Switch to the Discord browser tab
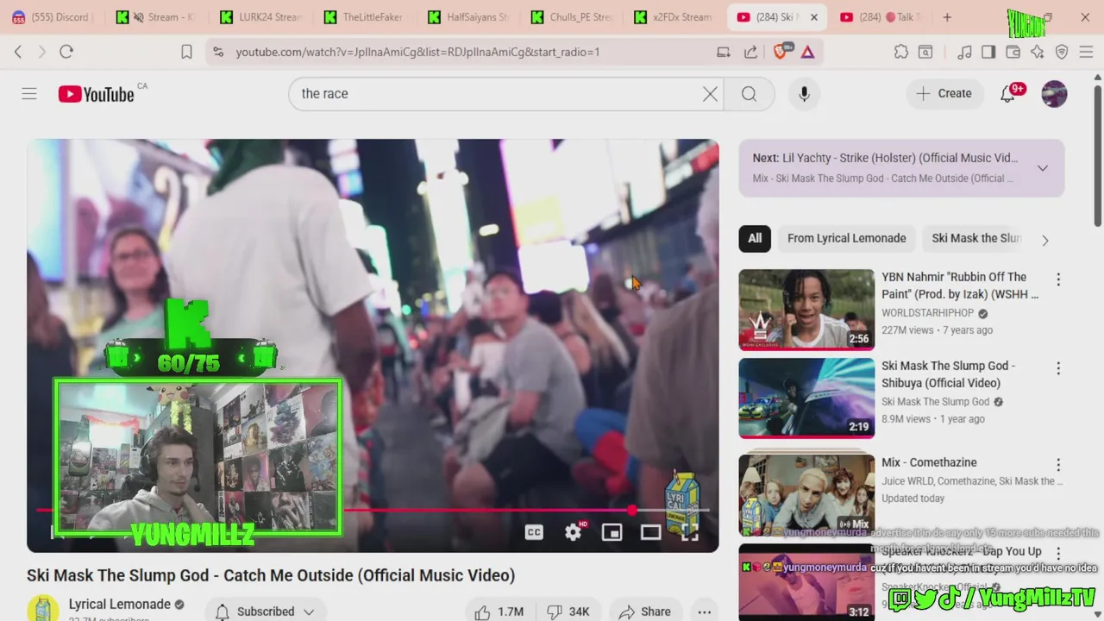Image resolution: width=1104 pixels, height=621 pixels. pyautogui.click(x=50, y=17)
